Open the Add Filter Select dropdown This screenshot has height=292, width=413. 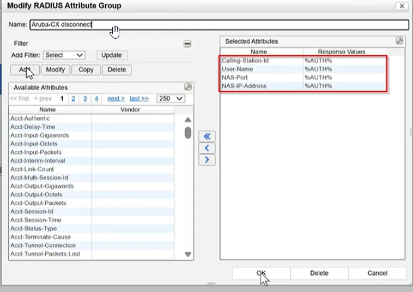[x=64, y=55]
